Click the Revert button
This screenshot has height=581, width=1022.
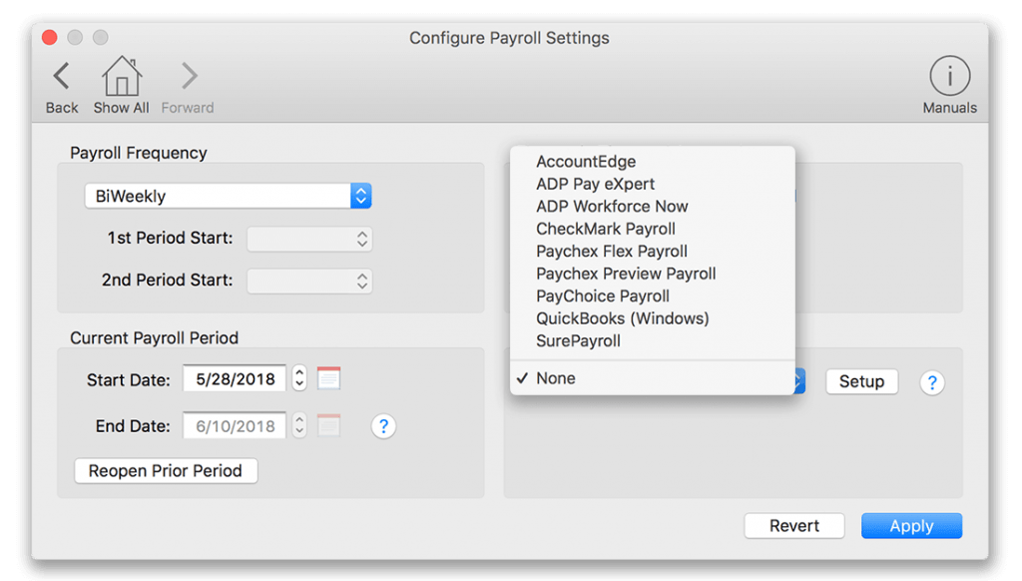[793, 525]
